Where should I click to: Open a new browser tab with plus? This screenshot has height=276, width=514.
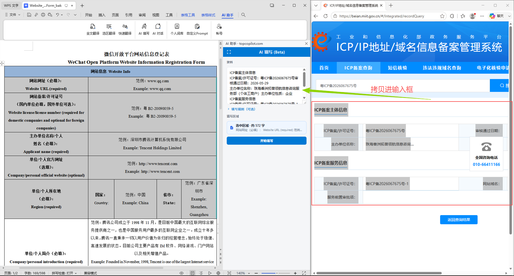coord(391,5)
